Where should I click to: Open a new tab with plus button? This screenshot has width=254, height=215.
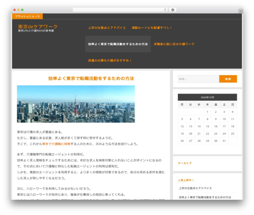[241, 11]
